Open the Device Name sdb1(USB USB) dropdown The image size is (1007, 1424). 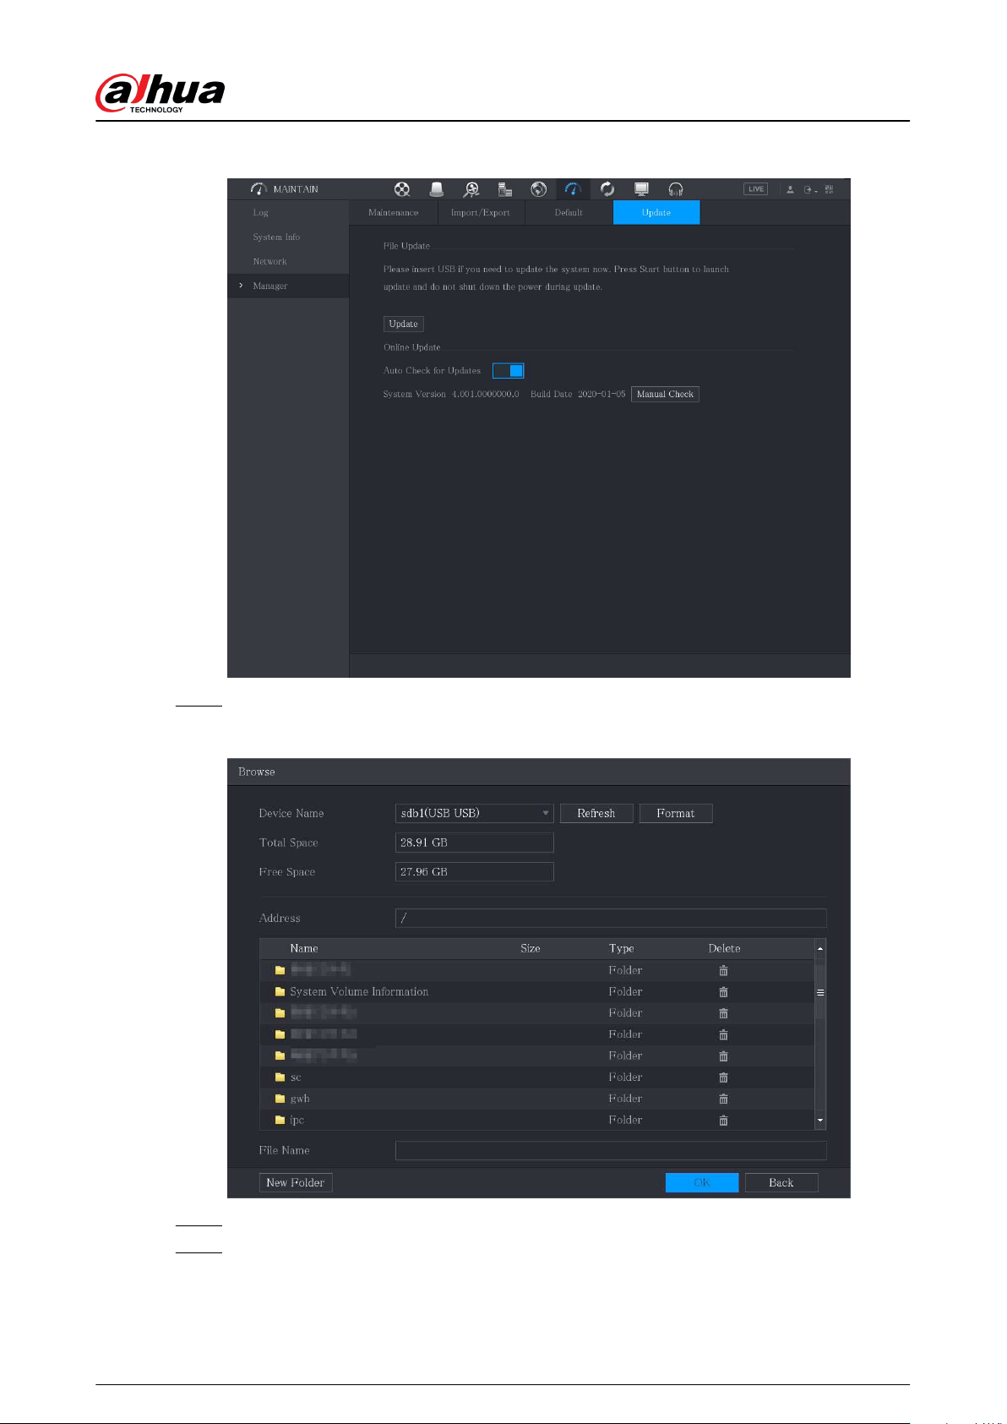[x=474, y=813]
